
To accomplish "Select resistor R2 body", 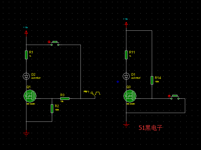I will coord(52,109).
